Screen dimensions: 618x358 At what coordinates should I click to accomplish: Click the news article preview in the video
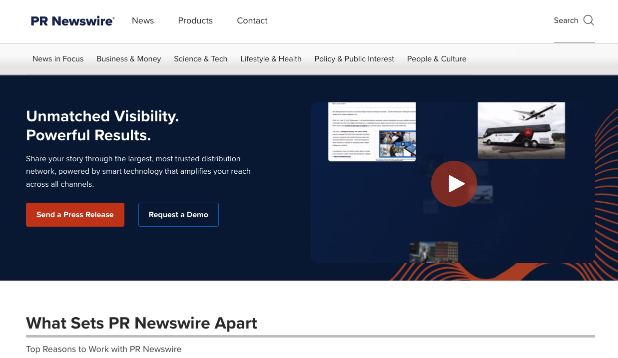(371, 131)
